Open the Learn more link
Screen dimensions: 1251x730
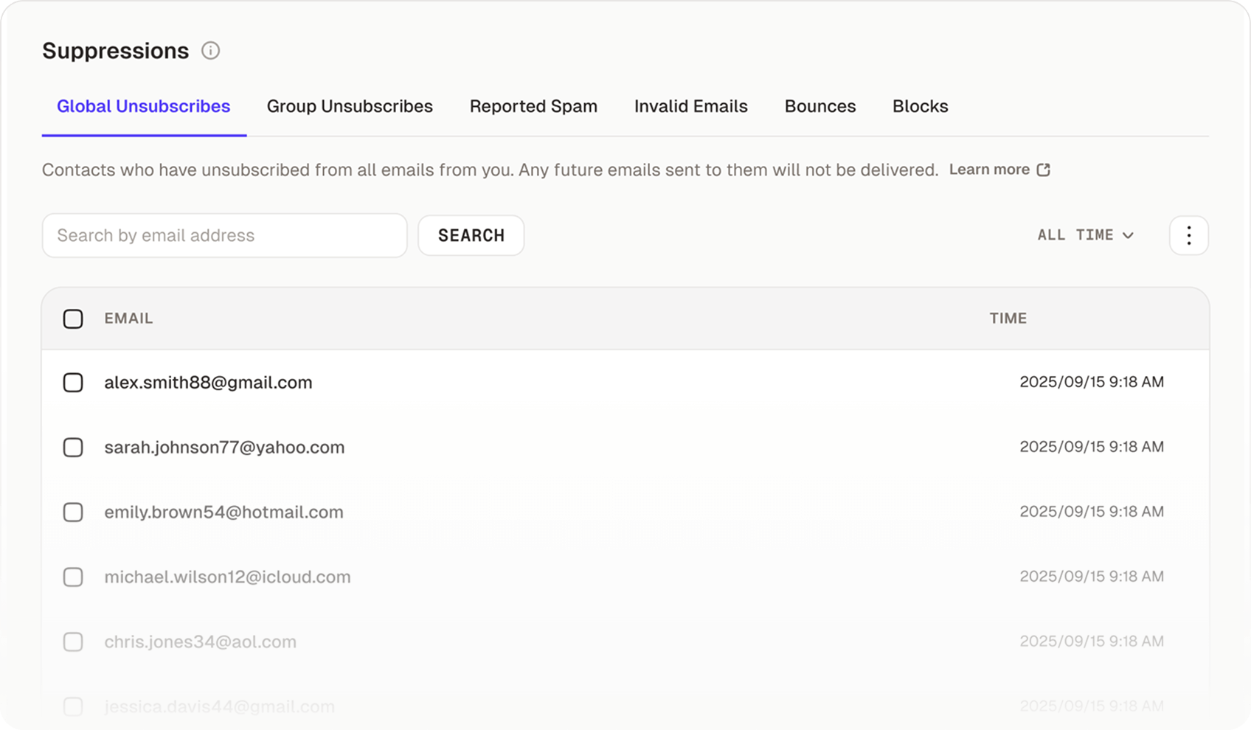pyautogui.click(x=990, y=170)
